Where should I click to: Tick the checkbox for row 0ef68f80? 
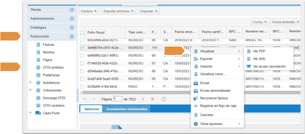pos(82,55)
